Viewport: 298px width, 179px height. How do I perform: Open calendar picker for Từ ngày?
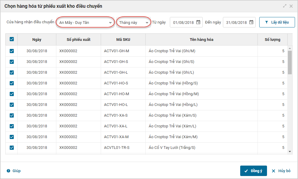coord(198,22)
